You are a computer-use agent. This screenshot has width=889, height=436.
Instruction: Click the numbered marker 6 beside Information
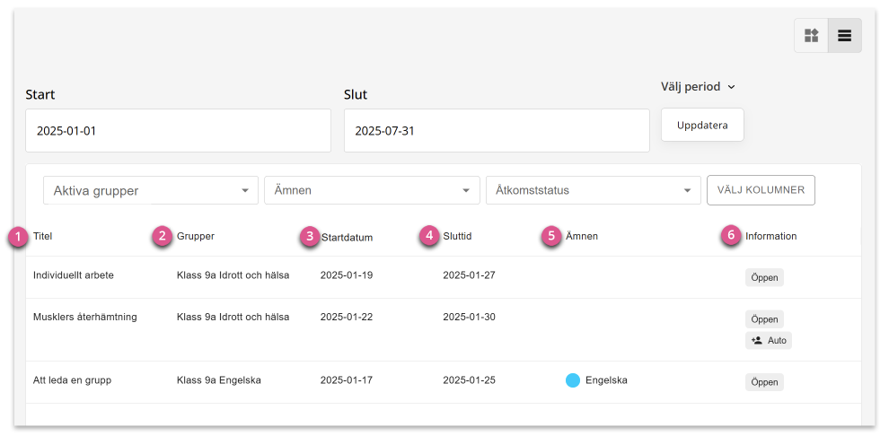click(731, 236)
